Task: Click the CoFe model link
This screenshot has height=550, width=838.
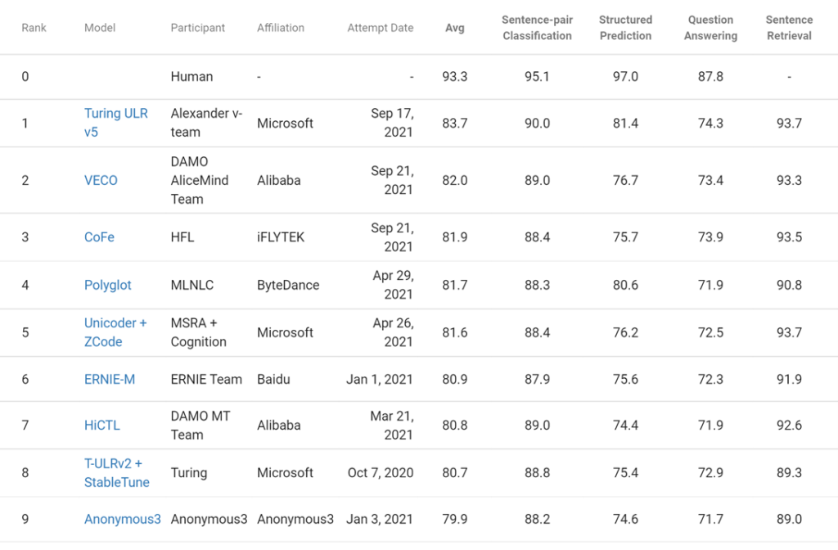Action: coord(99,237)
